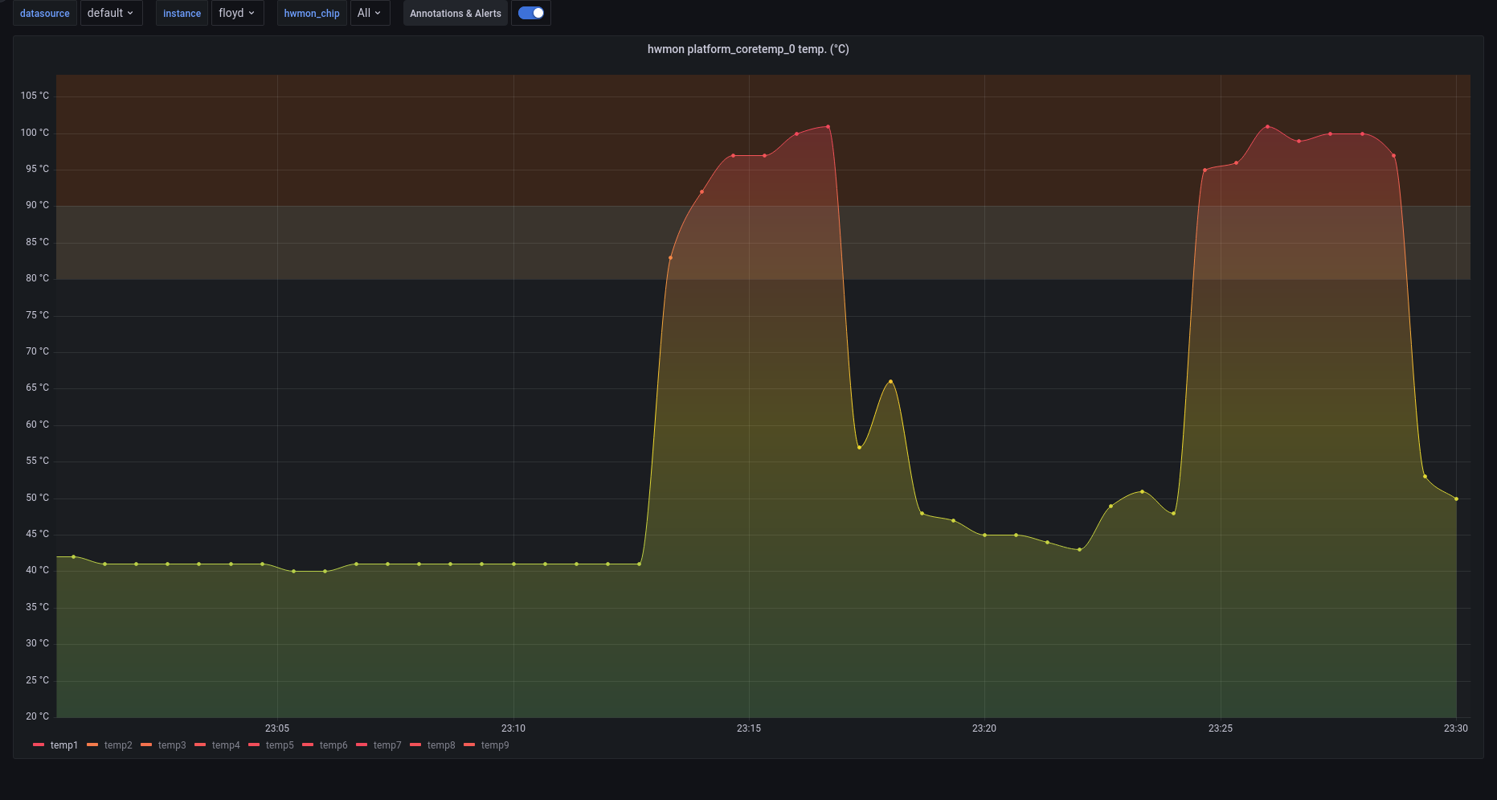1497x800 pixels.
Task: Click the temp5 legend entry
Action: (x=280, y=745)
